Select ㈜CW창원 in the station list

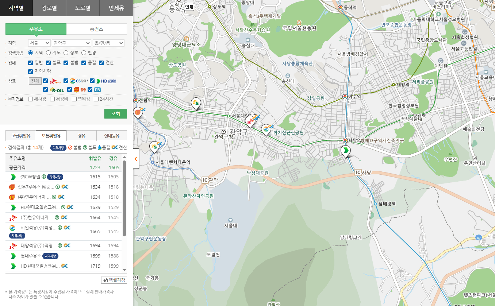click(x=30, y=177)
